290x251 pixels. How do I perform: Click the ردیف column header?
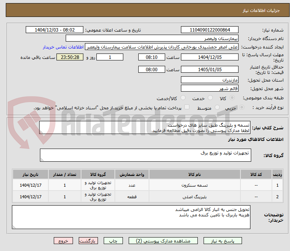[x=277, y=174]
